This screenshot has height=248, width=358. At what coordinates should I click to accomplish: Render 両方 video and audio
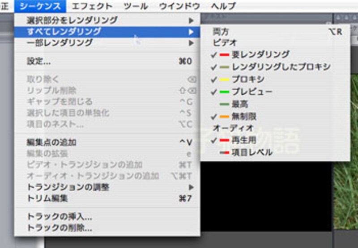275,32
